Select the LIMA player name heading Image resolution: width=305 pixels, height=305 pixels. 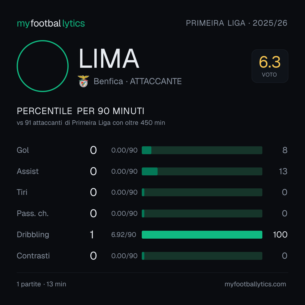click(109, 58)
